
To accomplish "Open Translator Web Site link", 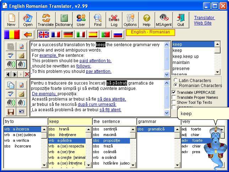I will tap(204, 20).
